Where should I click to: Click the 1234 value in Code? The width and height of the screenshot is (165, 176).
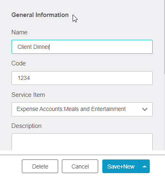[24, 78]
